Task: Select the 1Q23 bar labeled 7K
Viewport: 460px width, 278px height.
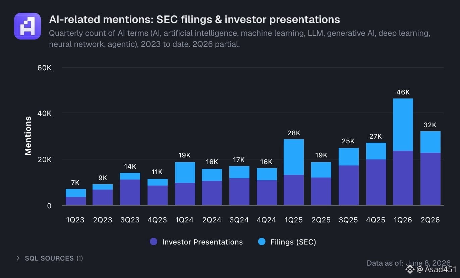Action: point(76,197)
